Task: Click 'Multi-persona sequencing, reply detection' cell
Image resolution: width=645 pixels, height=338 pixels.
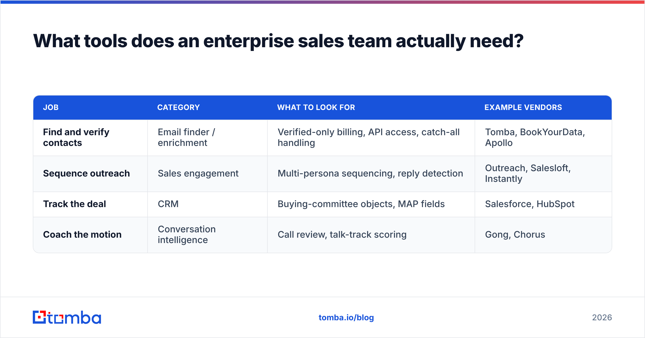Action: (x=371, y=174)
